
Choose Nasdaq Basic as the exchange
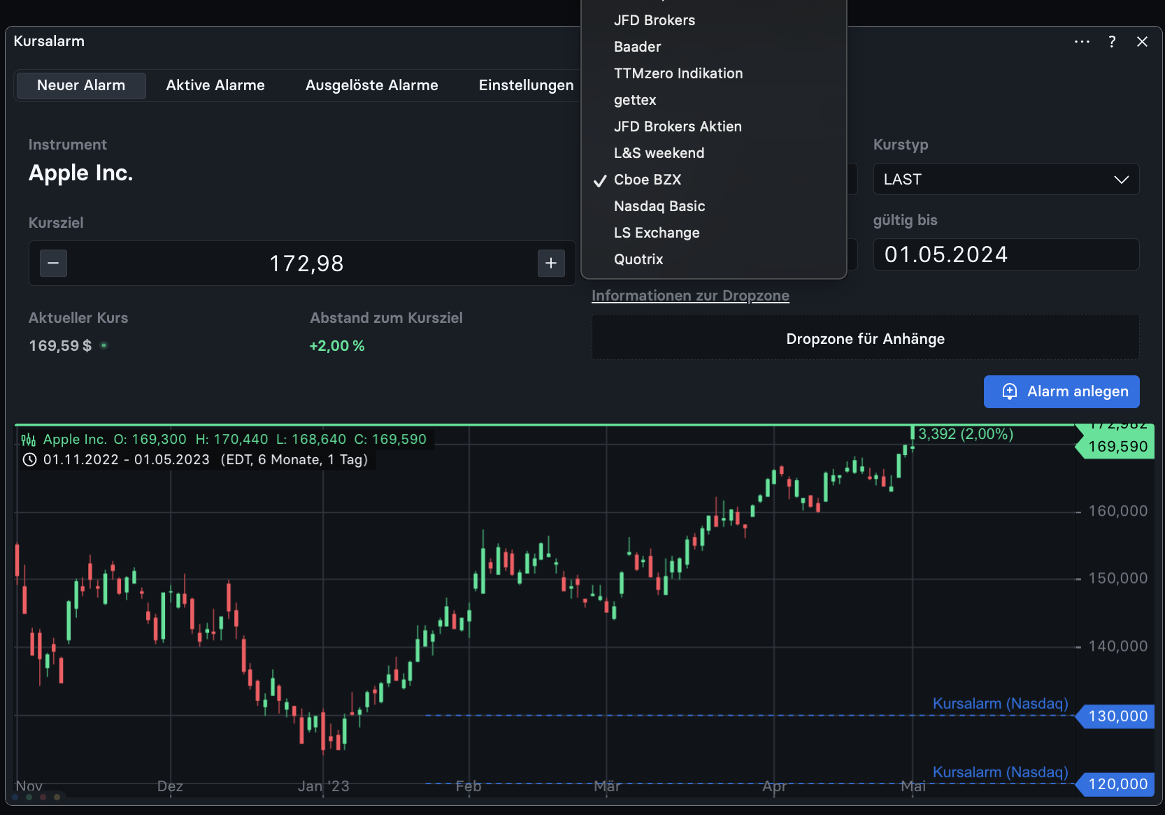click(x=714, y=206)
